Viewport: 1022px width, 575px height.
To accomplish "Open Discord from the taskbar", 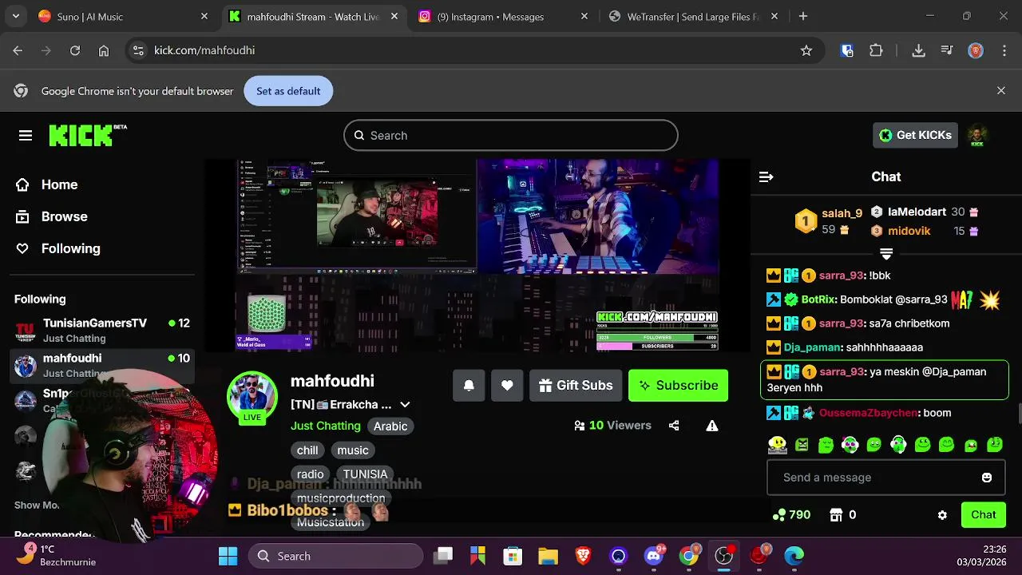I will (654, 556).
